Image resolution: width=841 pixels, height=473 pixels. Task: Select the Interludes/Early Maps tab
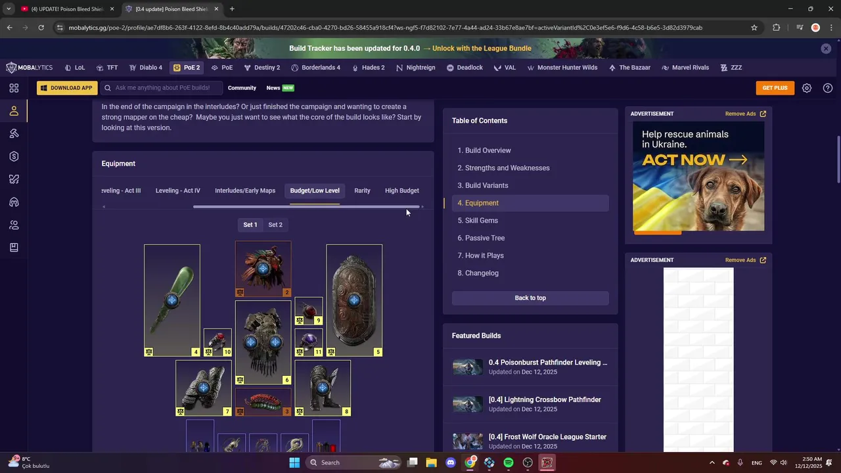(x=245, y=191)
